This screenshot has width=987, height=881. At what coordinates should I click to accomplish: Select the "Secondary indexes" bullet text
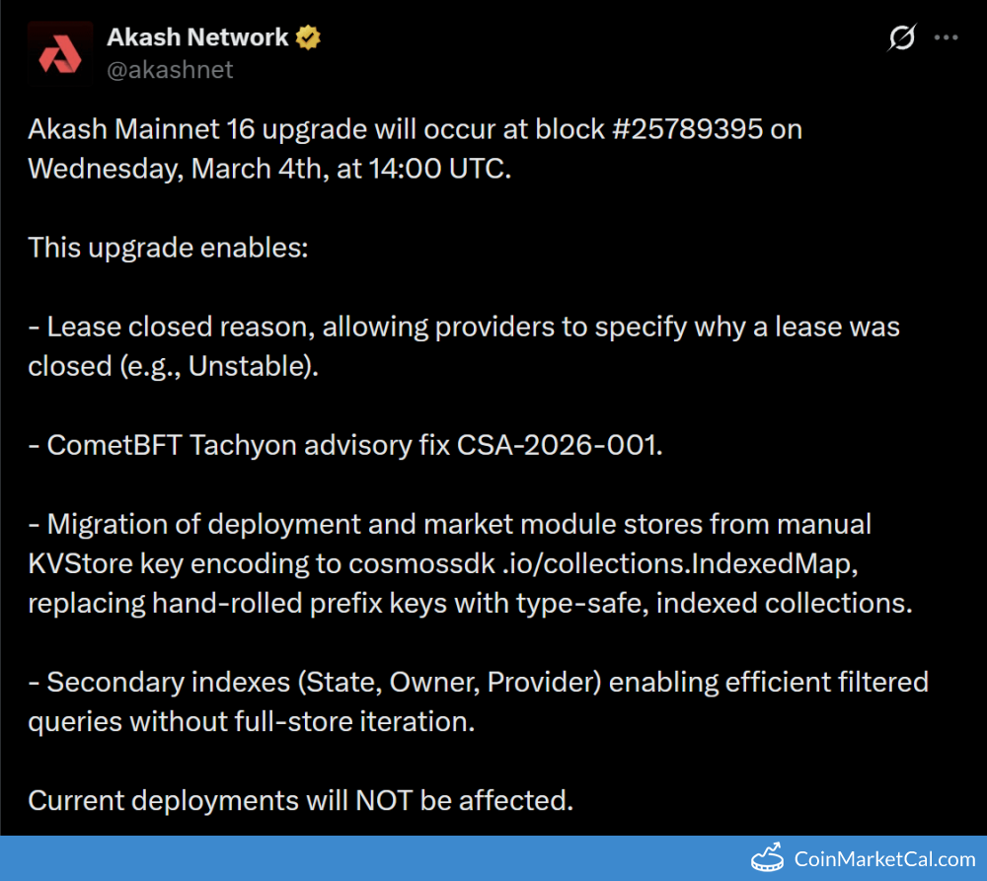pos(478,682)
